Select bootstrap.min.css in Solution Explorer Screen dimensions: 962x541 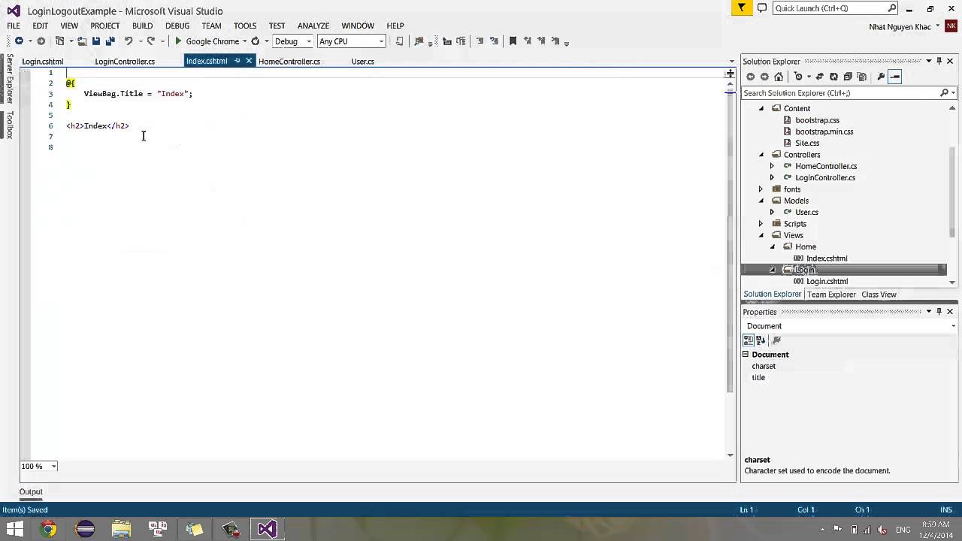point(824,131)
